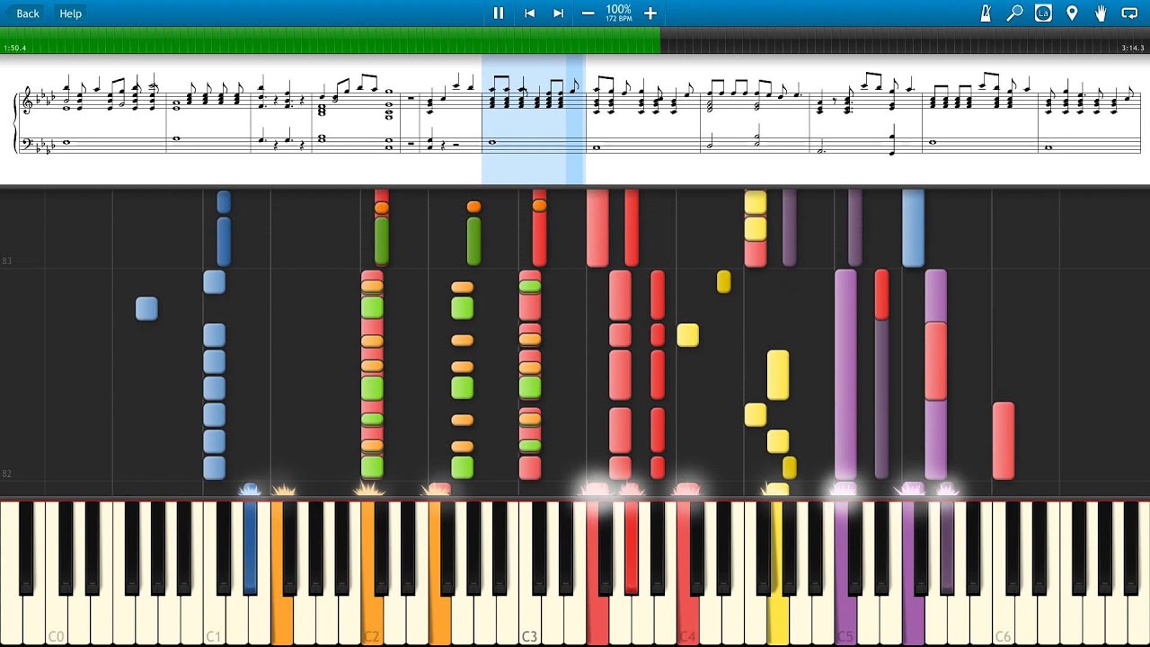The image size is (1150, 647).
Task: Open the bookmark pin icon
Action: 1072,13
